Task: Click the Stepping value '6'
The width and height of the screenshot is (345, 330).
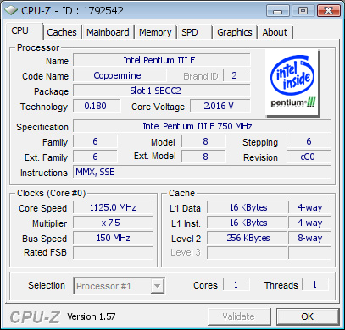Action: (309, 141)
